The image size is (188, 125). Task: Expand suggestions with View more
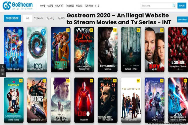coord(182,20)
